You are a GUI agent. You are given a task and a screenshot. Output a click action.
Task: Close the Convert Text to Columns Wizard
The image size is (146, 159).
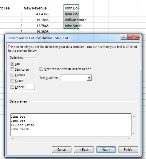coord(134,37)
